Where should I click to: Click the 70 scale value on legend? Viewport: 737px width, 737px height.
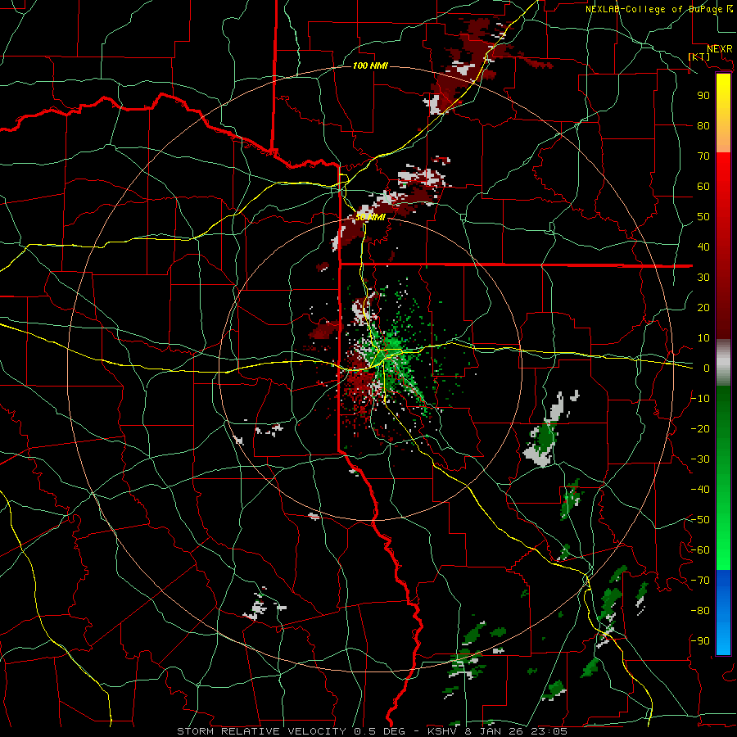coord(703,156)
